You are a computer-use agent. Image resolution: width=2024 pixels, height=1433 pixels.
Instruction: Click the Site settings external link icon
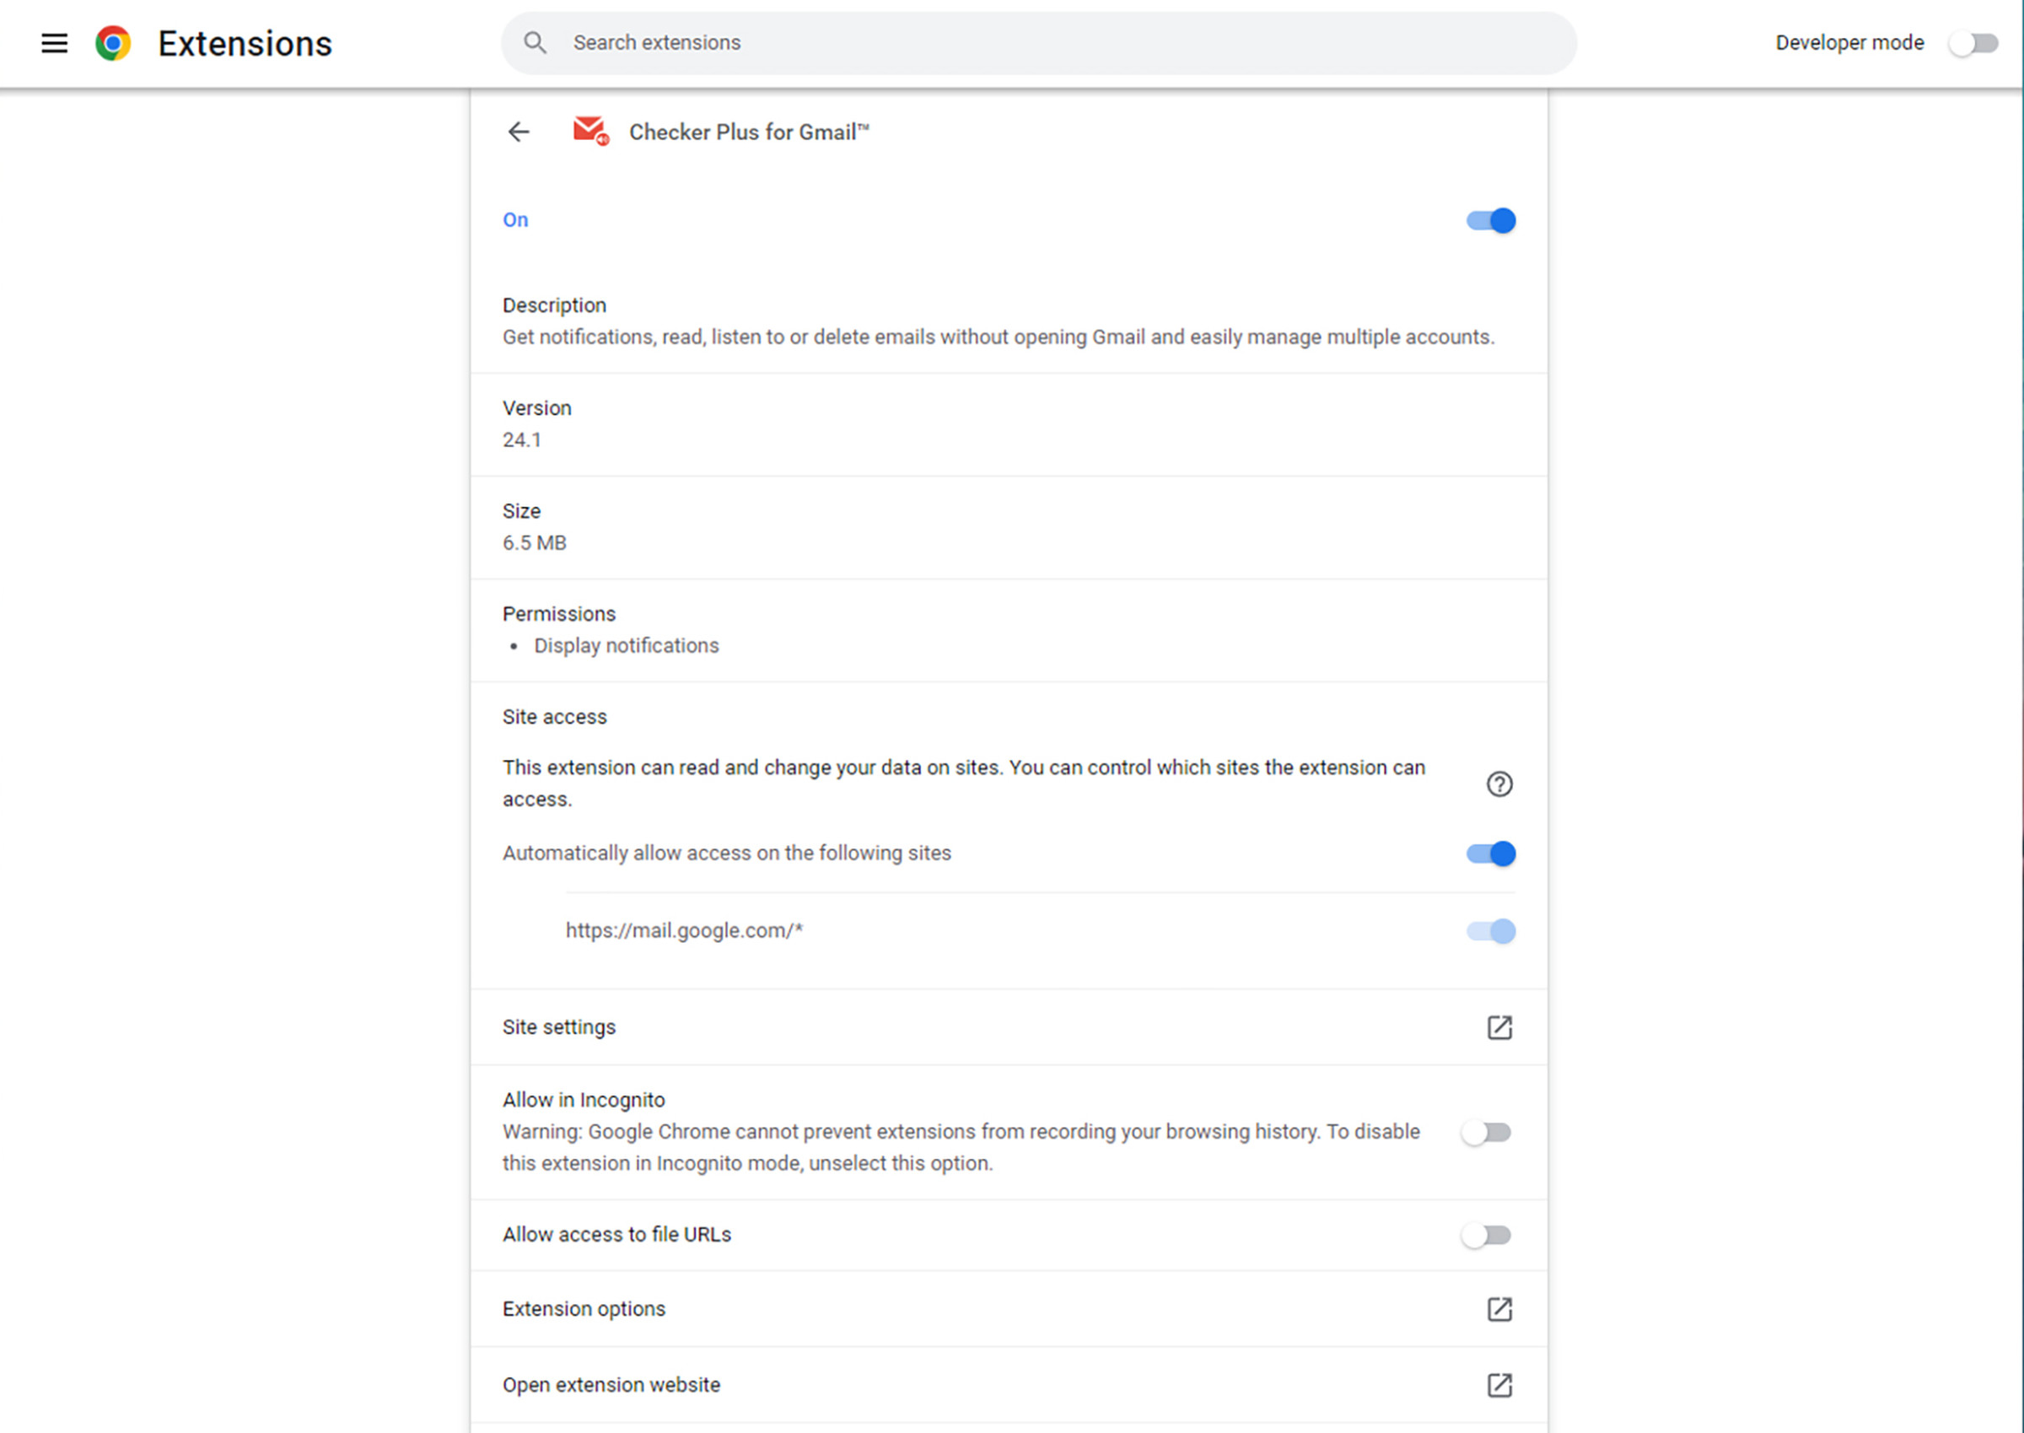pyautogui.click(x=1499, y=1026)
